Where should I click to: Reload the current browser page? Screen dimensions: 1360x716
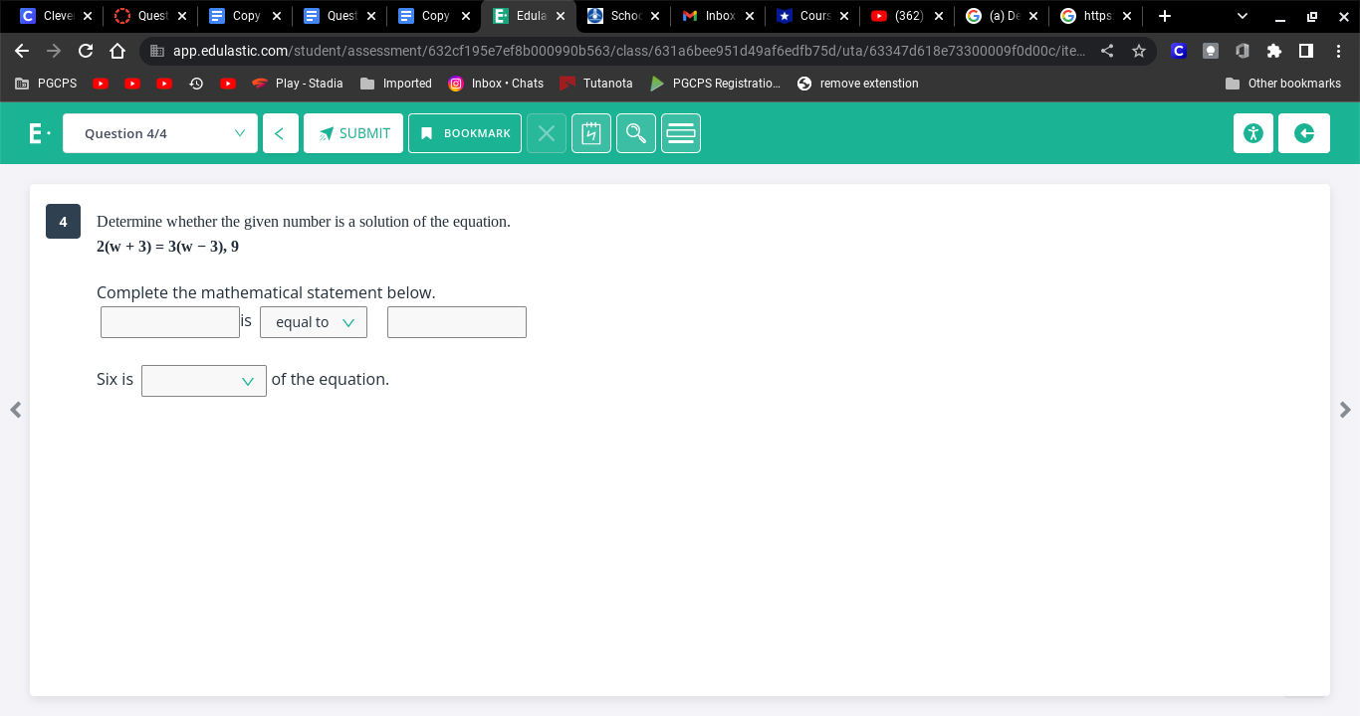pos(86,51)
